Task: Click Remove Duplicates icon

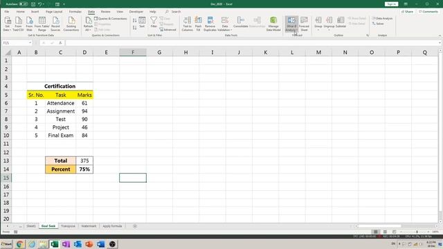Action: click(x=210, y=24)
